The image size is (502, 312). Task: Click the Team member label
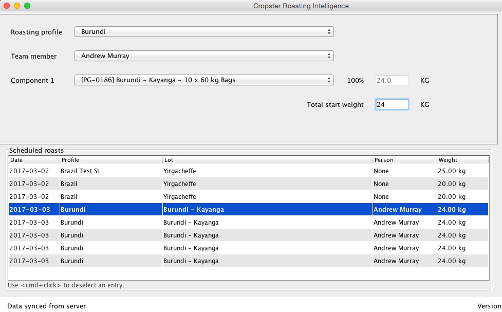click(x=33, y=57)
